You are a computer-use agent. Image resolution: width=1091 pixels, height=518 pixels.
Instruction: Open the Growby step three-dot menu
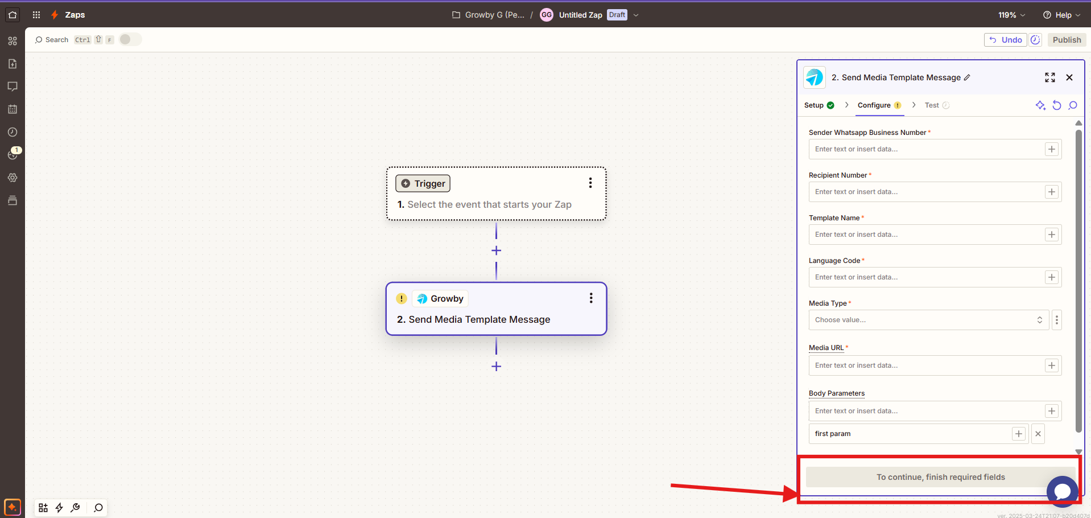[x=591, y=298]
